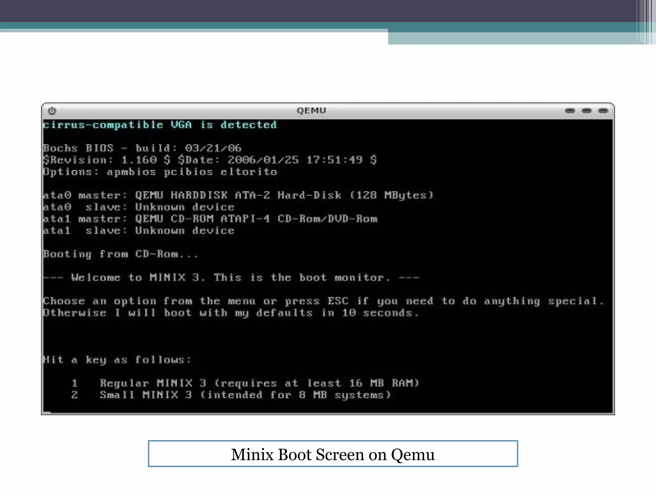
Task: Click the terminal cursor at bottom left
Action: pos(47,413)
